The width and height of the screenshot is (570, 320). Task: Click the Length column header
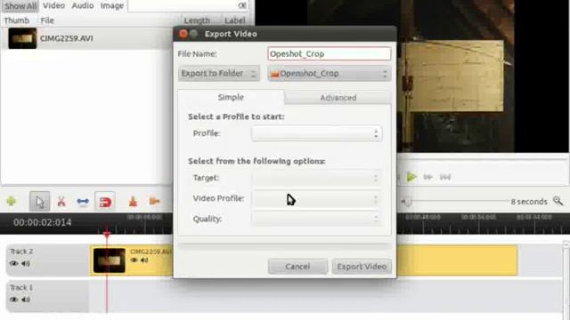[x=197, y=20]
